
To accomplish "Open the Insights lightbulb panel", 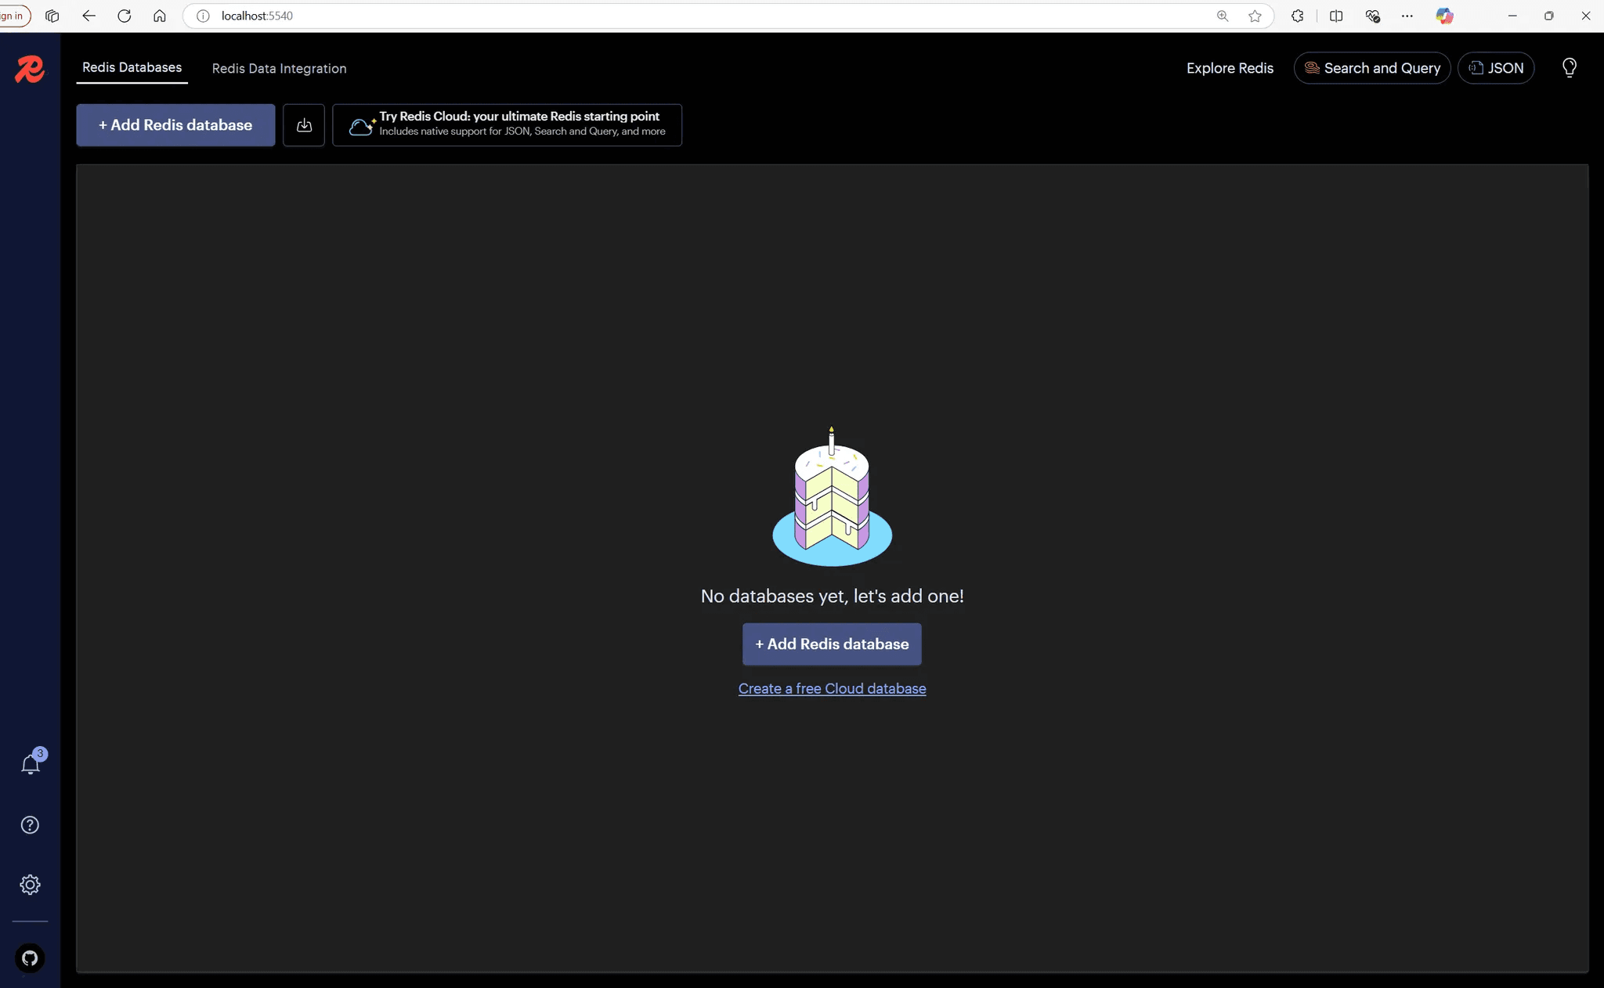I will (x=1568, y=67).
